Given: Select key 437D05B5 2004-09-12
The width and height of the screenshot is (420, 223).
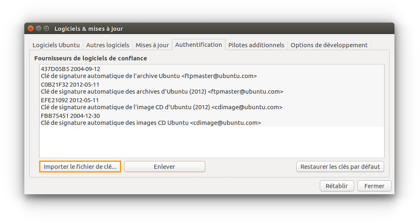Looking at the screenshot, I should [211, 72].
